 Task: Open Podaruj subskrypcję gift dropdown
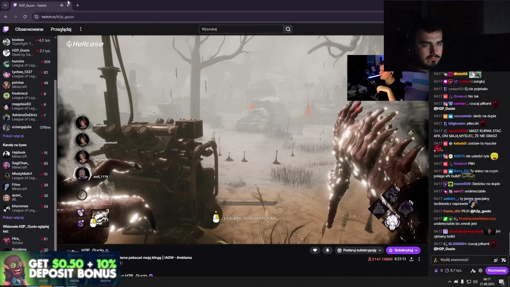[x=359, y=250]
